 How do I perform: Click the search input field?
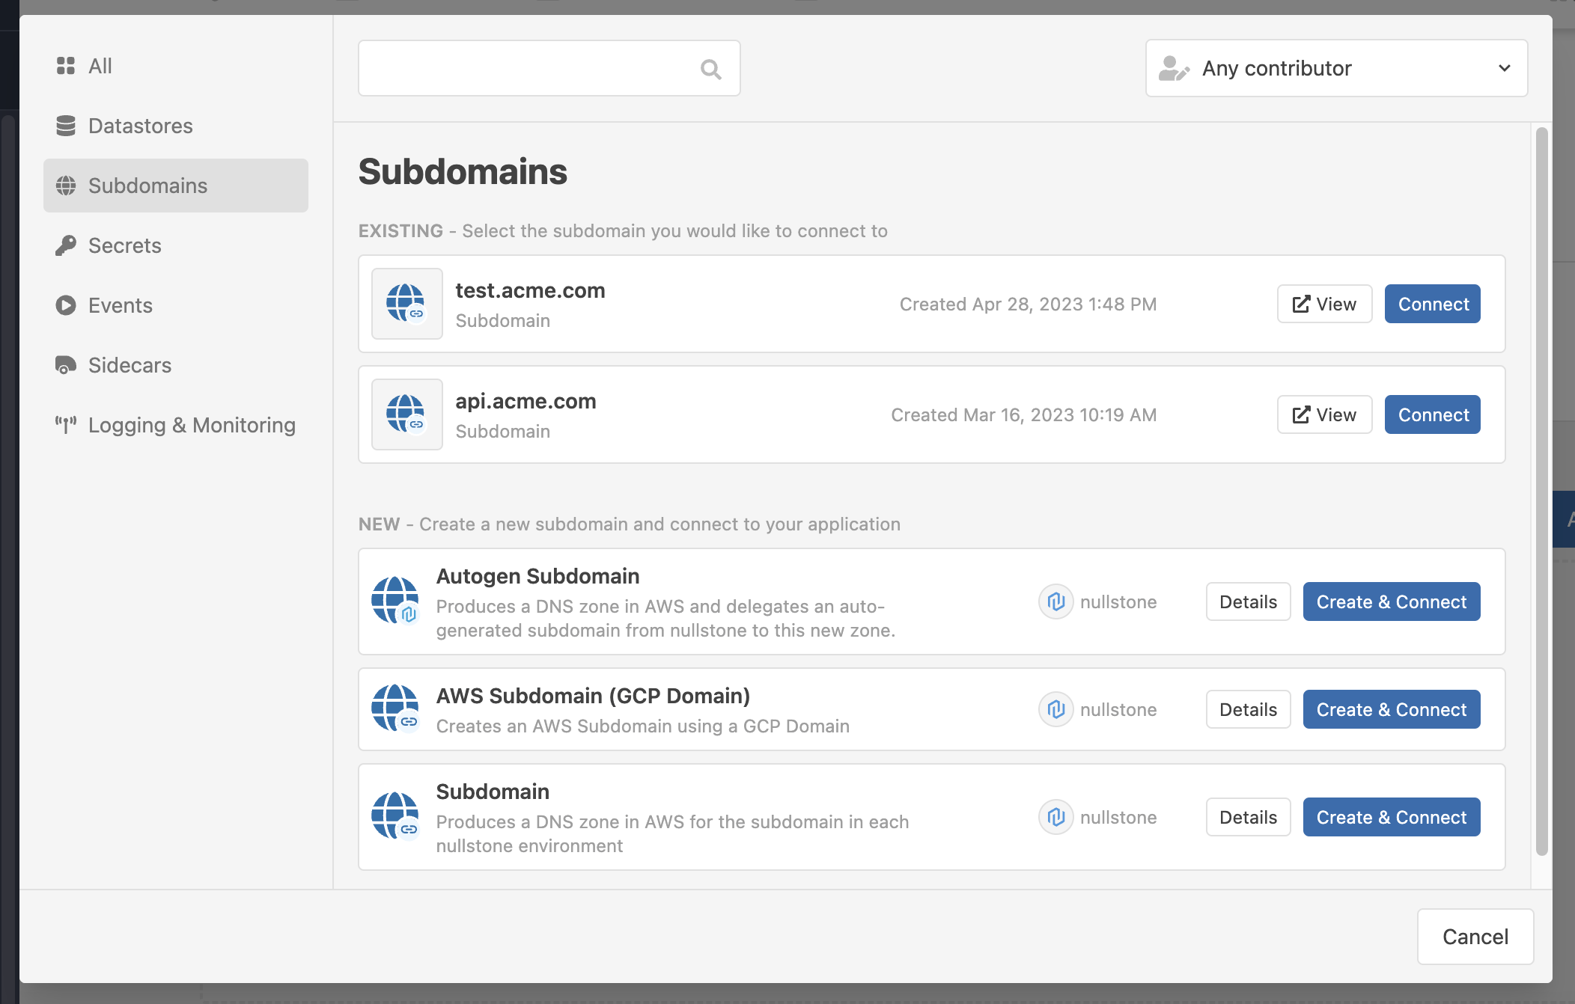pos(550,67)
